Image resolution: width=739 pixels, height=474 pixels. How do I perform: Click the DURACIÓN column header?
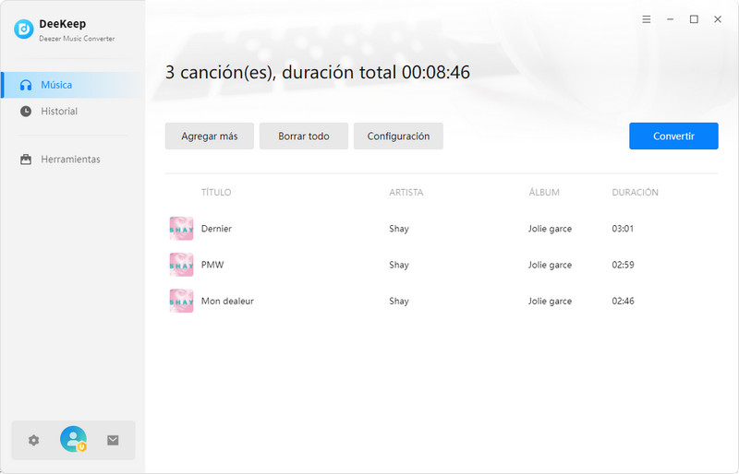click(635, 192)
